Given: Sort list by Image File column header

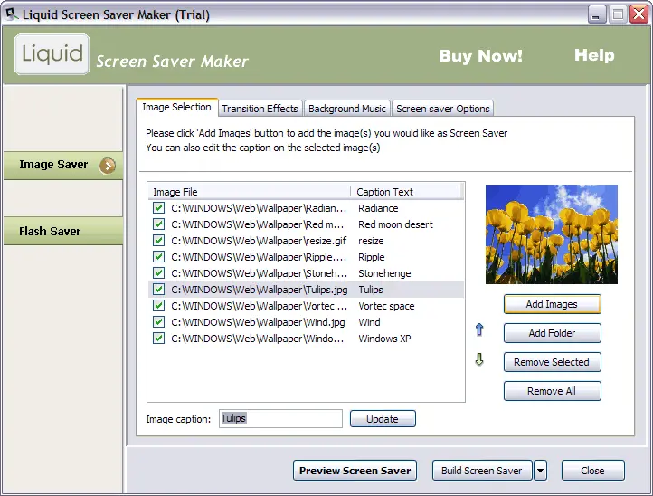Looking at the screenshot, I should point(249,192).
